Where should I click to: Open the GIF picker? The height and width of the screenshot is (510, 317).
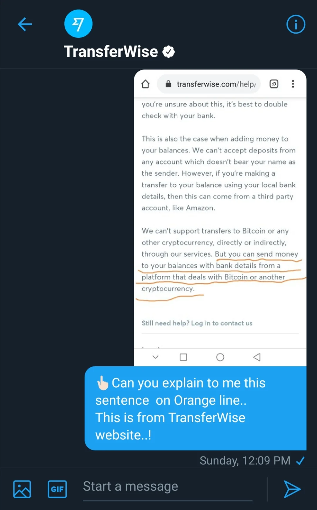57,489
